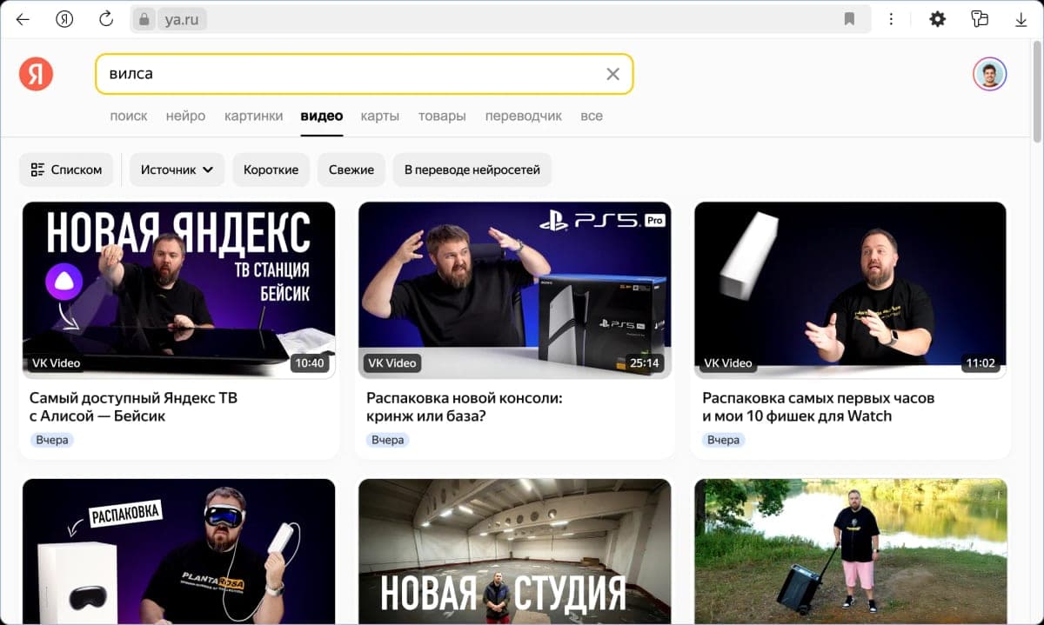Switch to list view with Списком
The height and width of the screenshot is (625, 1044).
(x=66, y=170)
